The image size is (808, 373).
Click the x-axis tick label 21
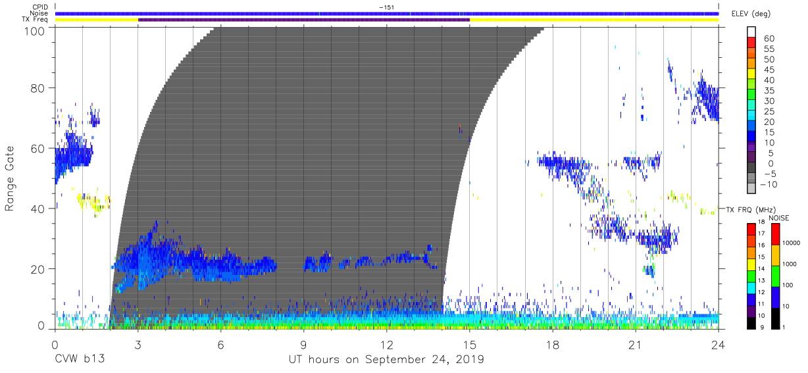(636, 345)
